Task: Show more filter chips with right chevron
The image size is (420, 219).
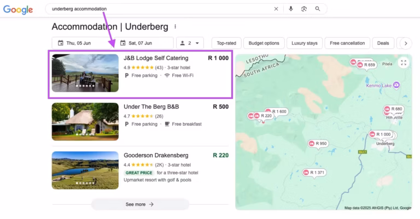Action: [x=406, y=43]
